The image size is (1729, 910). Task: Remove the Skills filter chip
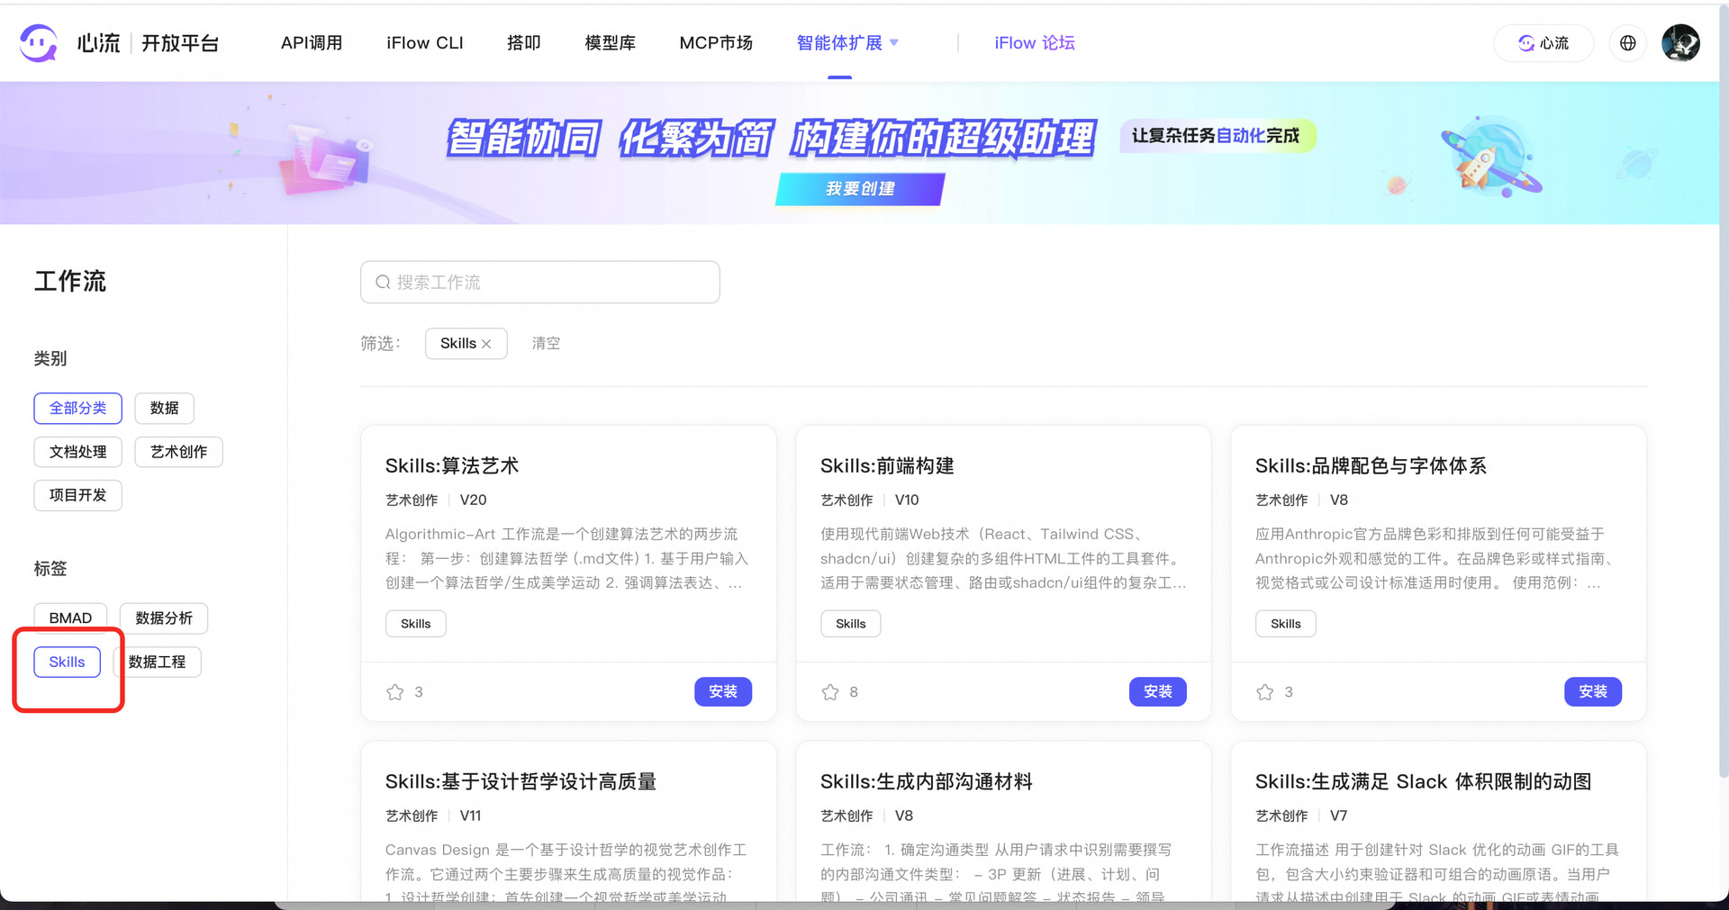486,343
